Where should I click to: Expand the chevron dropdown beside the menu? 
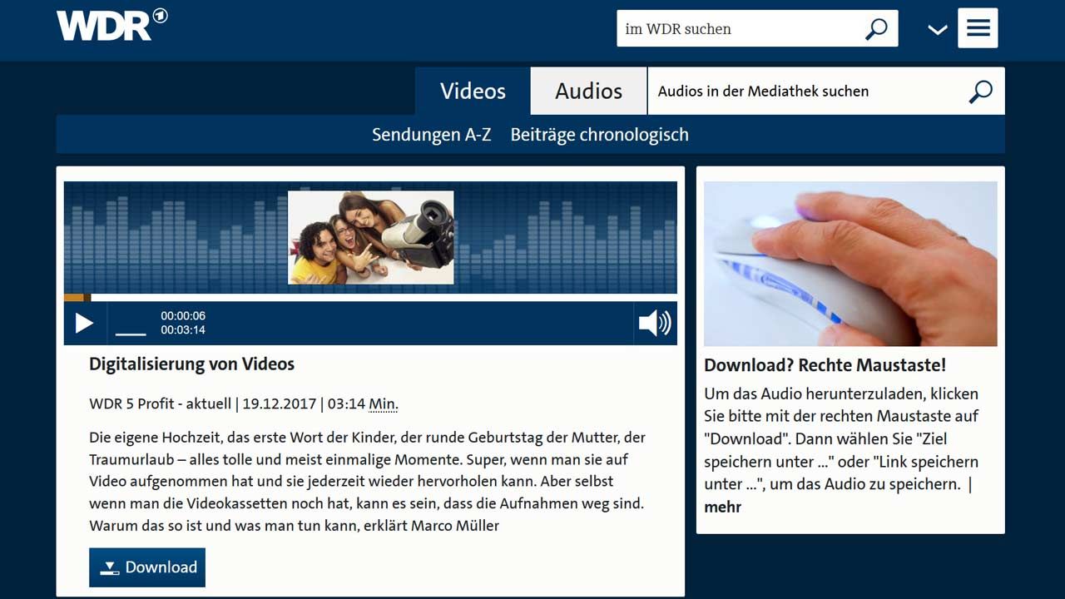(938, 30)
